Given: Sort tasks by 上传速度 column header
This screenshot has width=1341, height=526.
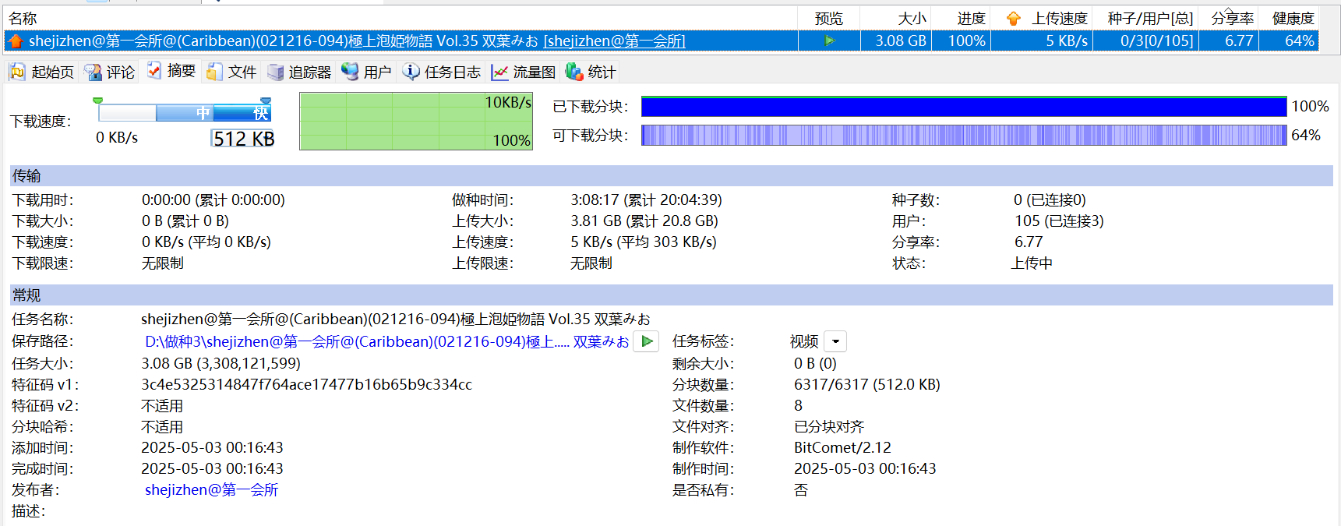Looking at the screenshot, I should point(1059,18).
